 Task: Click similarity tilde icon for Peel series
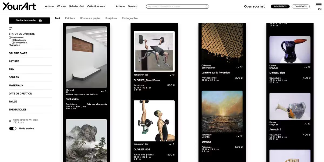click(x=102, y=92)
